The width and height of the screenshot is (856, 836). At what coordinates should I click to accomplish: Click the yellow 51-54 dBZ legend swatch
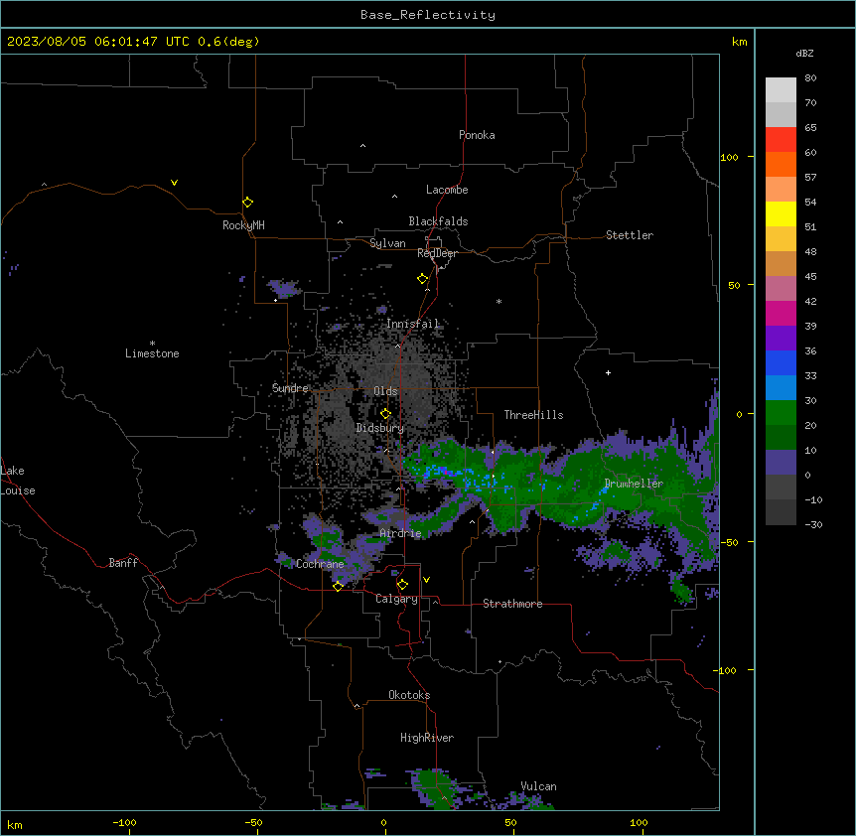[x=781, y=213]
